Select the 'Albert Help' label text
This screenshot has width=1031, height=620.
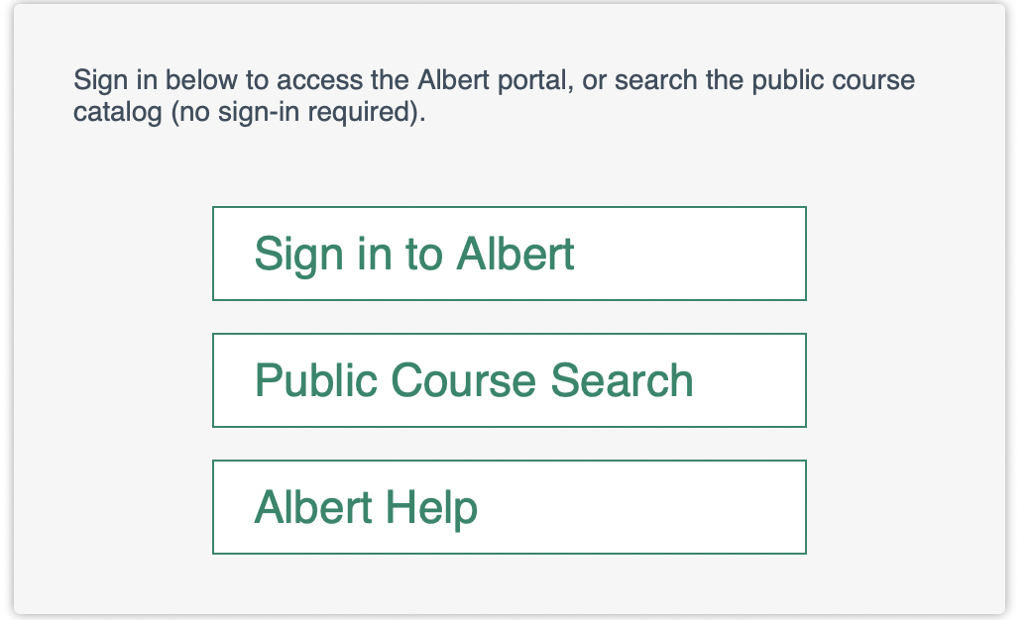pyautogui.click(x=366, y=507)
